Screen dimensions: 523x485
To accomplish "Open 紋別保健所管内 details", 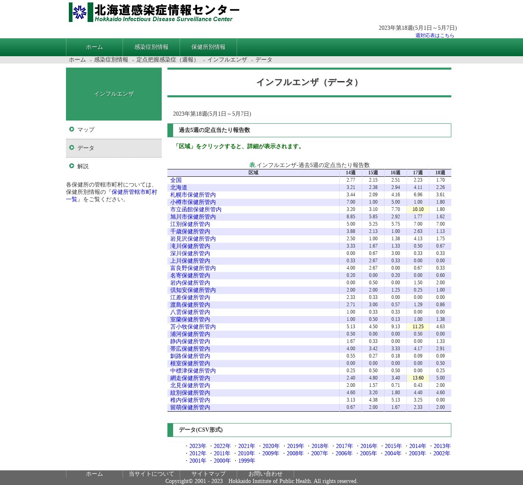I will (x=190, y=393).
